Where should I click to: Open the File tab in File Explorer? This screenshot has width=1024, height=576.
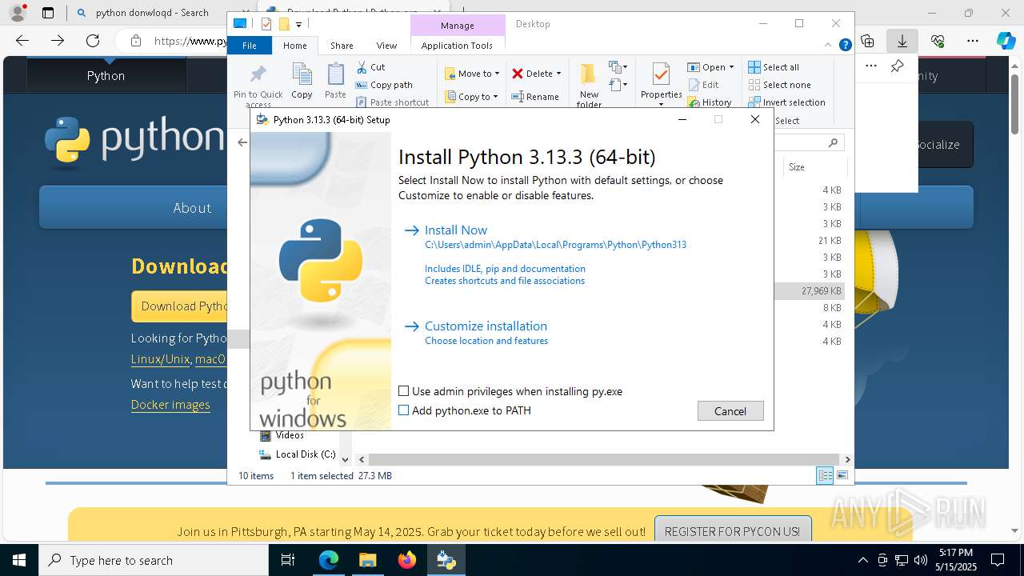point(250,46)
